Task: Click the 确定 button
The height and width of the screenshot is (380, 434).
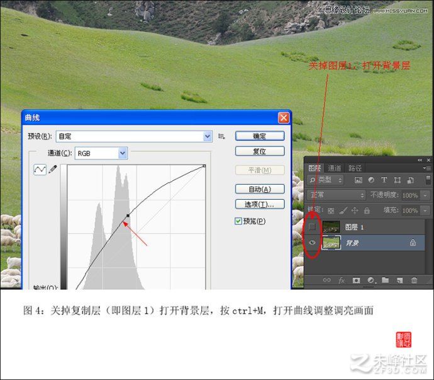Action: click(260, 136)
